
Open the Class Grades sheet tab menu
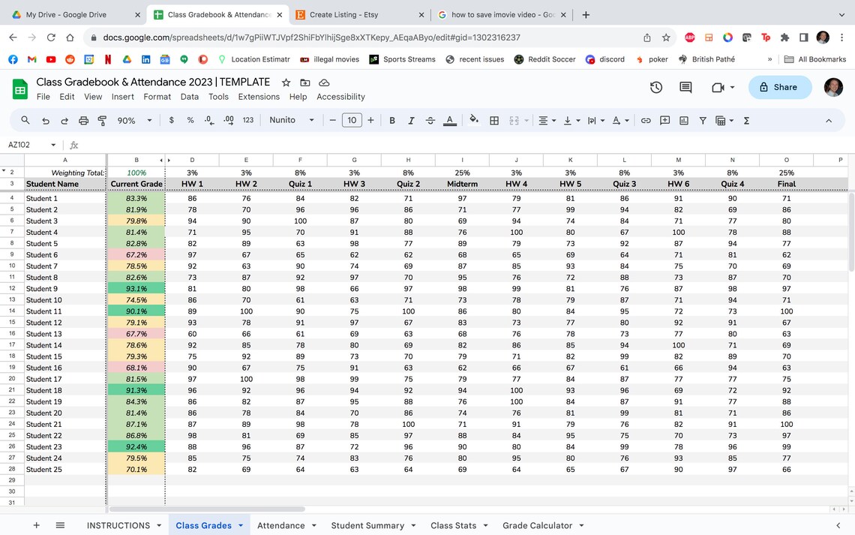click(241, 525)
